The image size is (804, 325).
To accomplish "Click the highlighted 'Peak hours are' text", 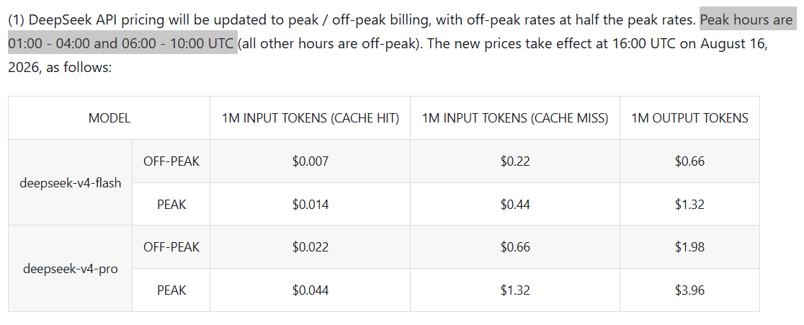I will pos(746,20).
